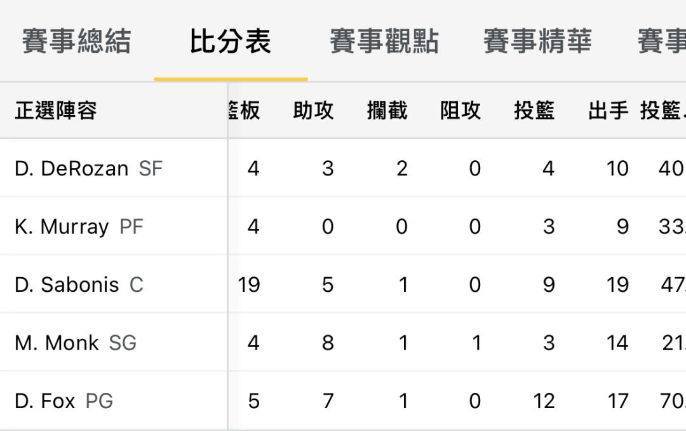Select the 比分表 tab
The width and height of the screenshot is (686, 431).
click(x=231, y=41)
